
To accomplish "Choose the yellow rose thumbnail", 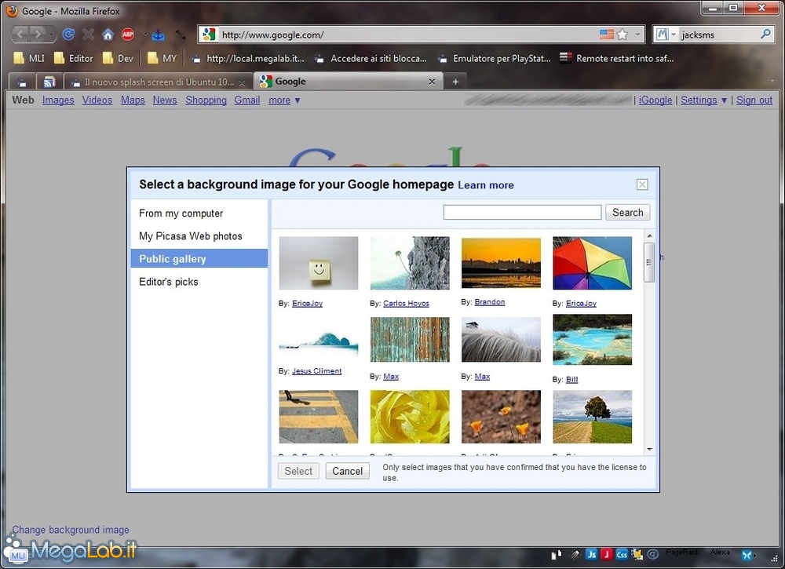I will tap(410, 417).
